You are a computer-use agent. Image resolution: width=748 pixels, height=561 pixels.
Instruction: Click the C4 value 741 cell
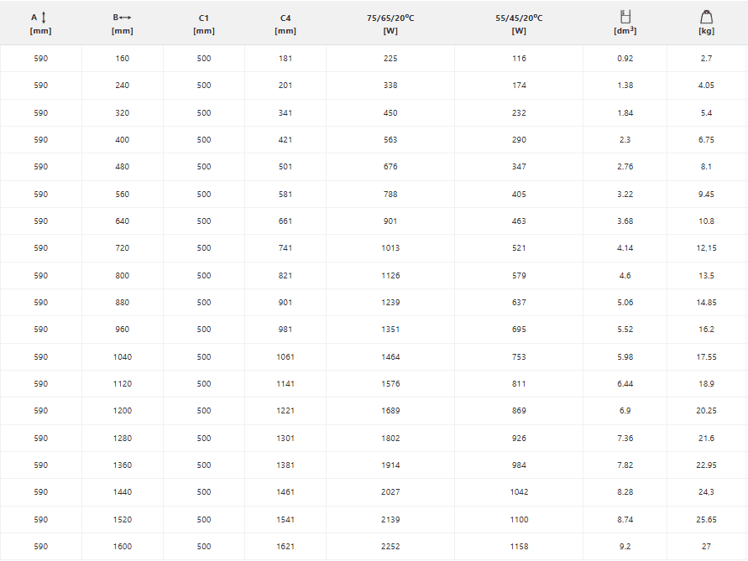pos(285,248)
